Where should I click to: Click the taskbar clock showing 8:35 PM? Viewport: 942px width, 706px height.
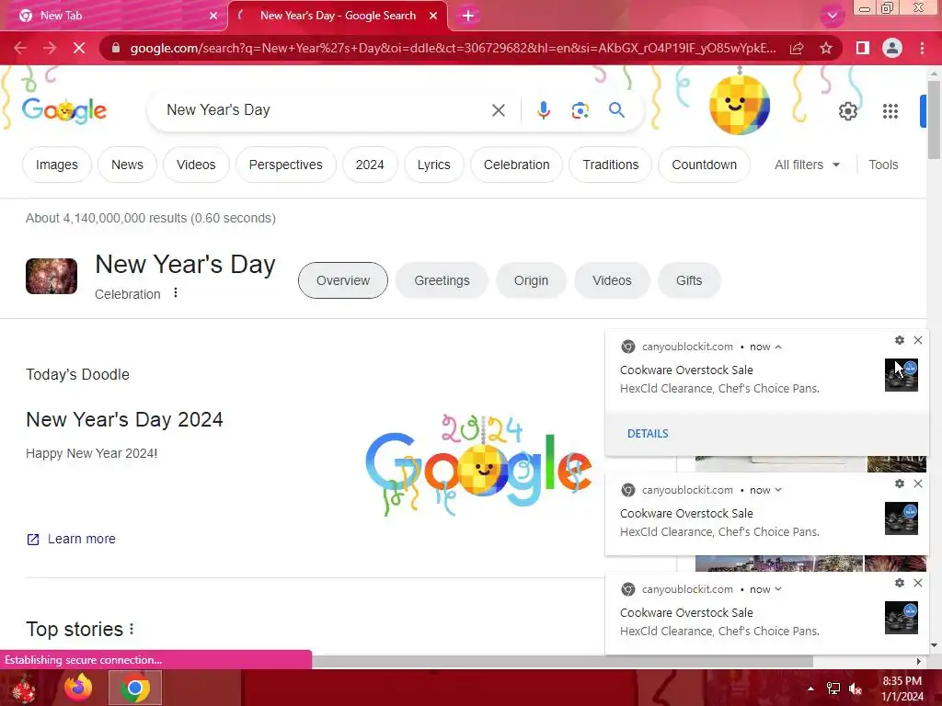[x=902, y=689]
